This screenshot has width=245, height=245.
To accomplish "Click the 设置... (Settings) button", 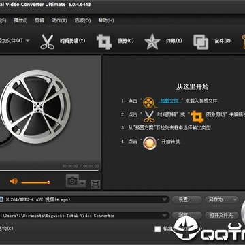I will (186, 200).
